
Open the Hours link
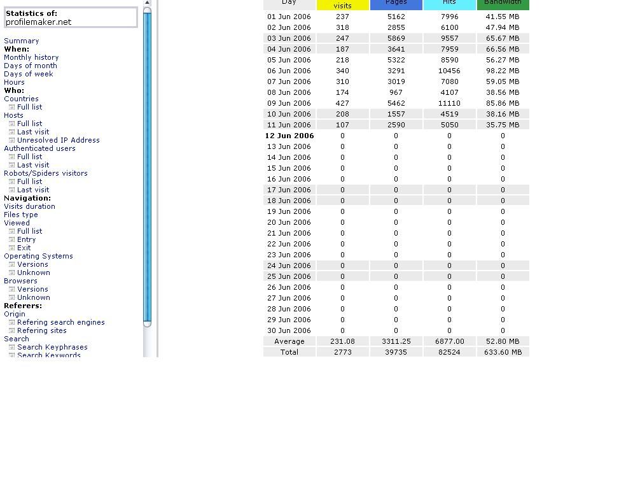coord(14,82)
